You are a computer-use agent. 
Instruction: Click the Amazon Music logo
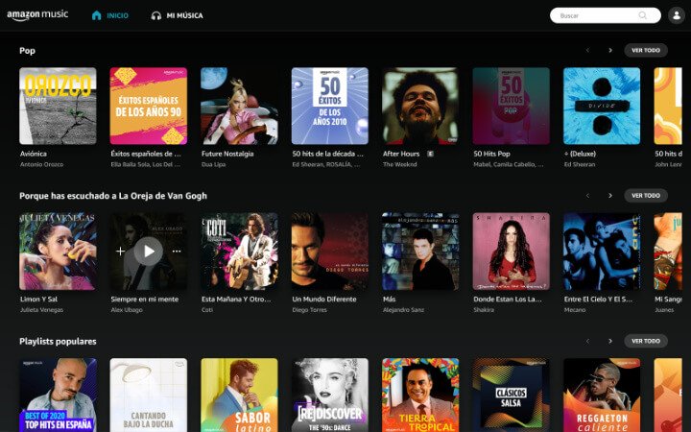[x=37, y=14]
